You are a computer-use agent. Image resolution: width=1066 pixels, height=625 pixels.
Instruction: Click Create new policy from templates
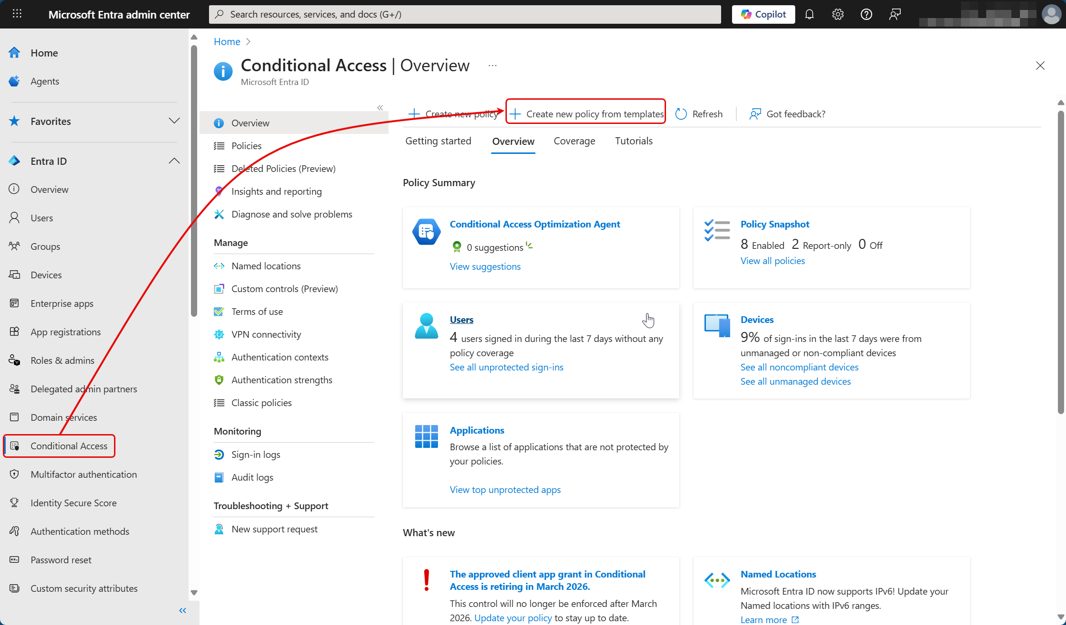(586, 114)
